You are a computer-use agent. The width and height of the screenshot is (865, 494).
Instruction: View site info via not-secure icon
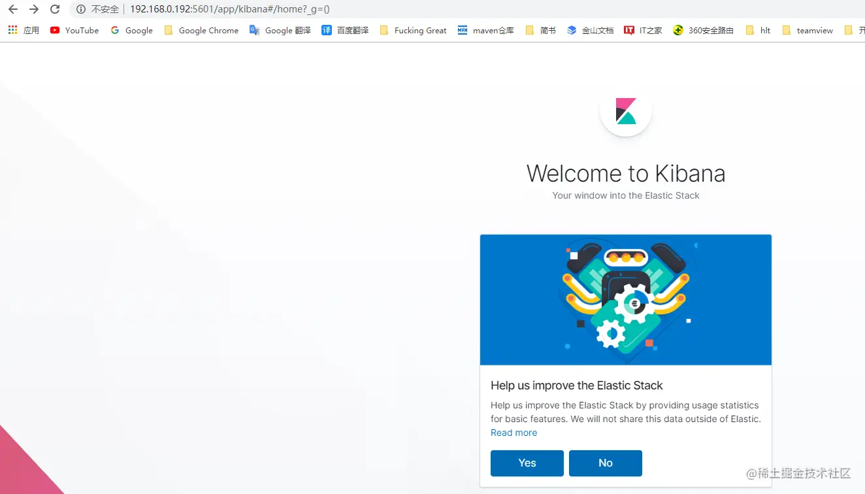coord(81,9)
